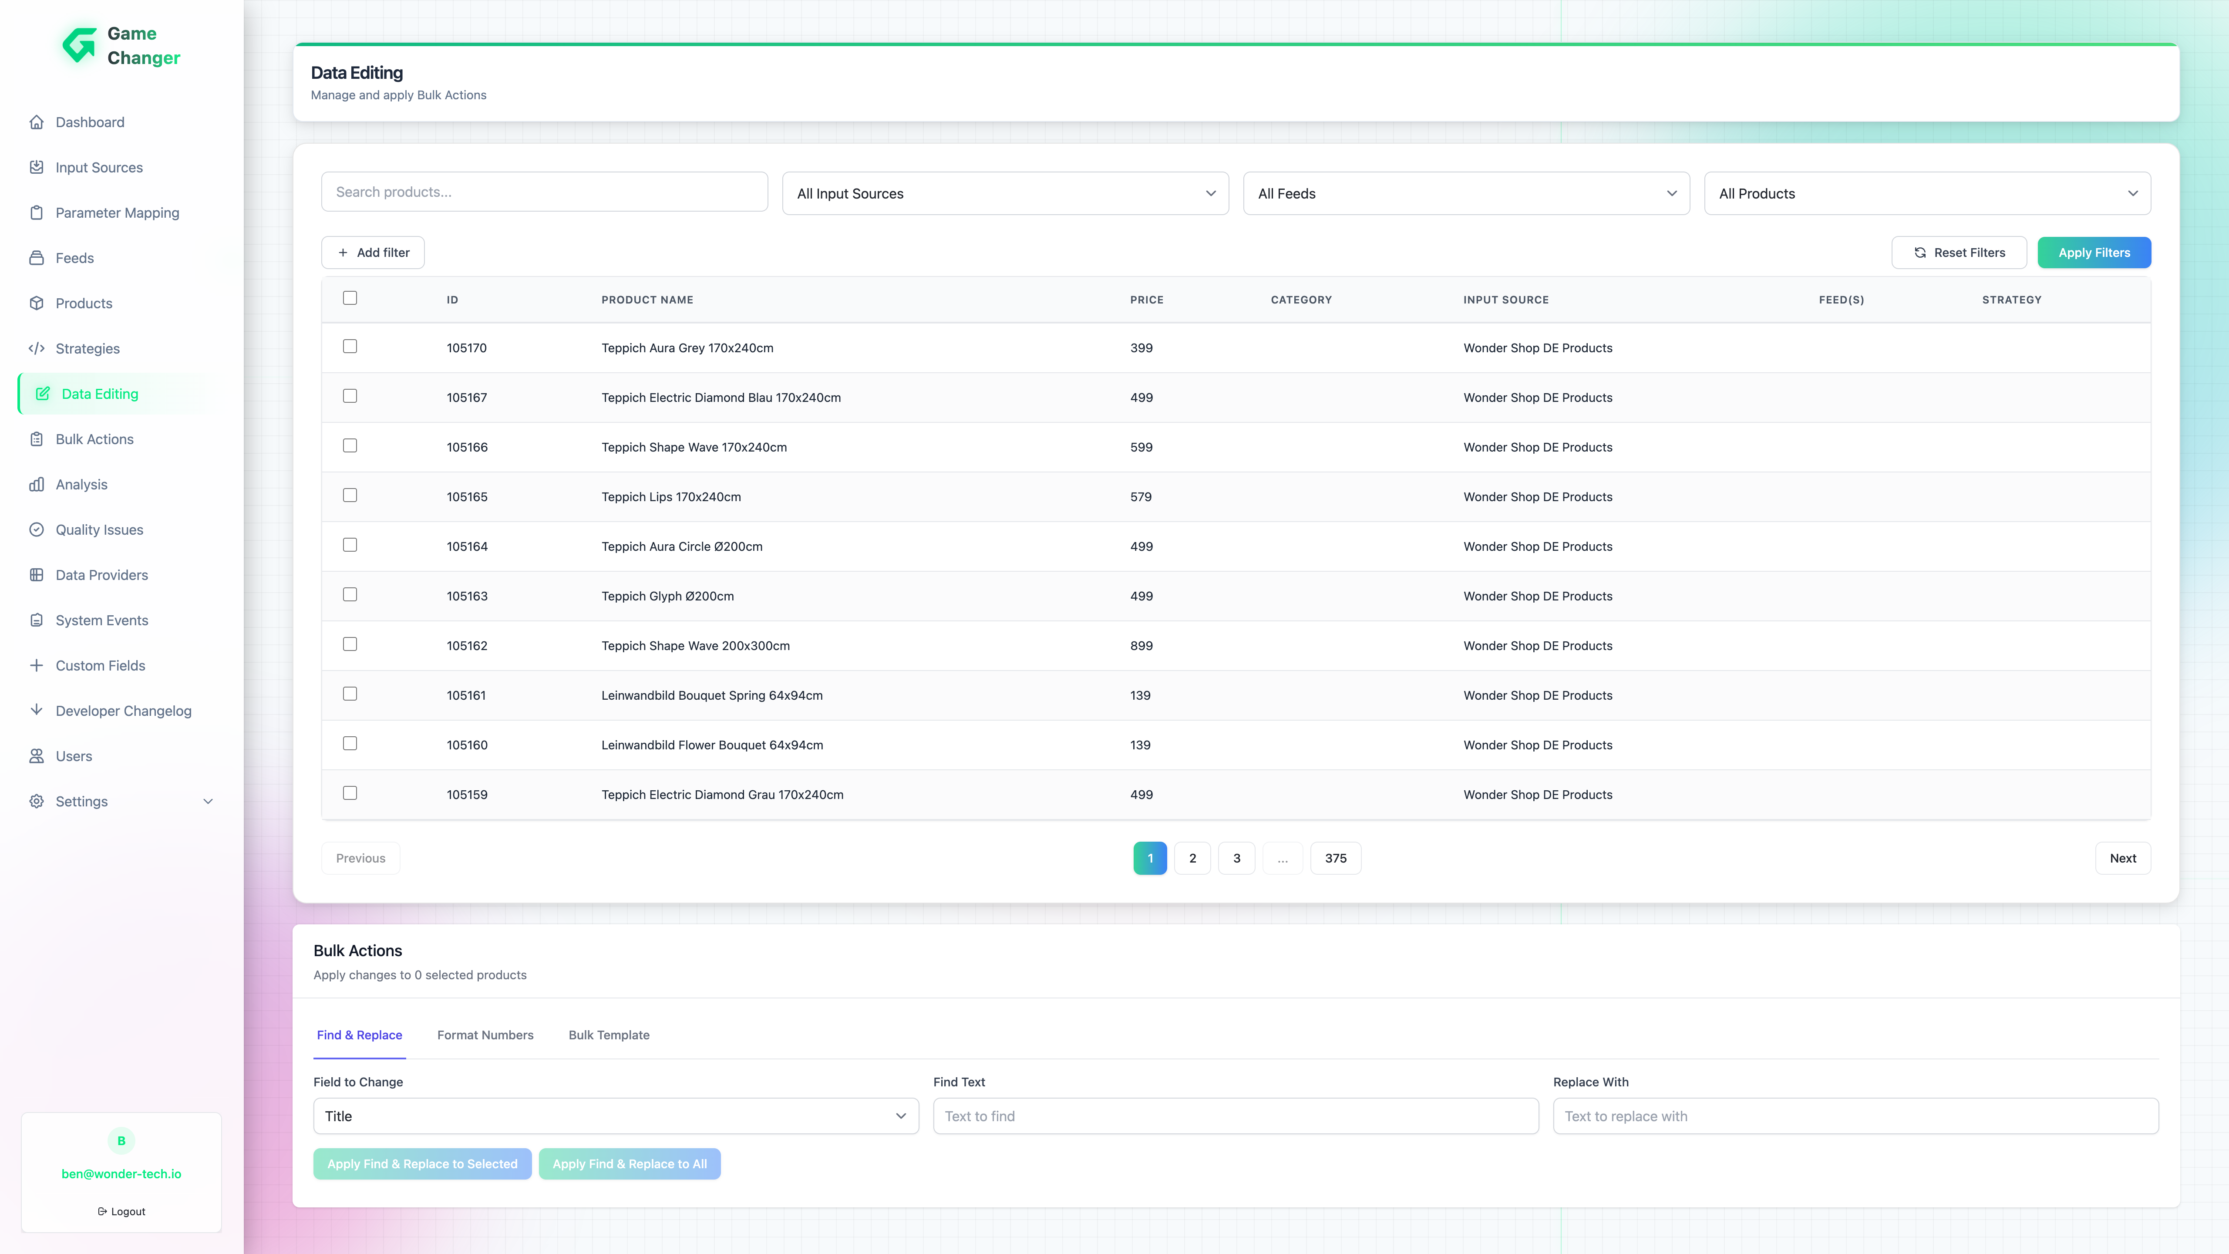Switch to the Format Numbers tab
The height and width of the screenshot is (1254, 2229).
point(485,1035)
